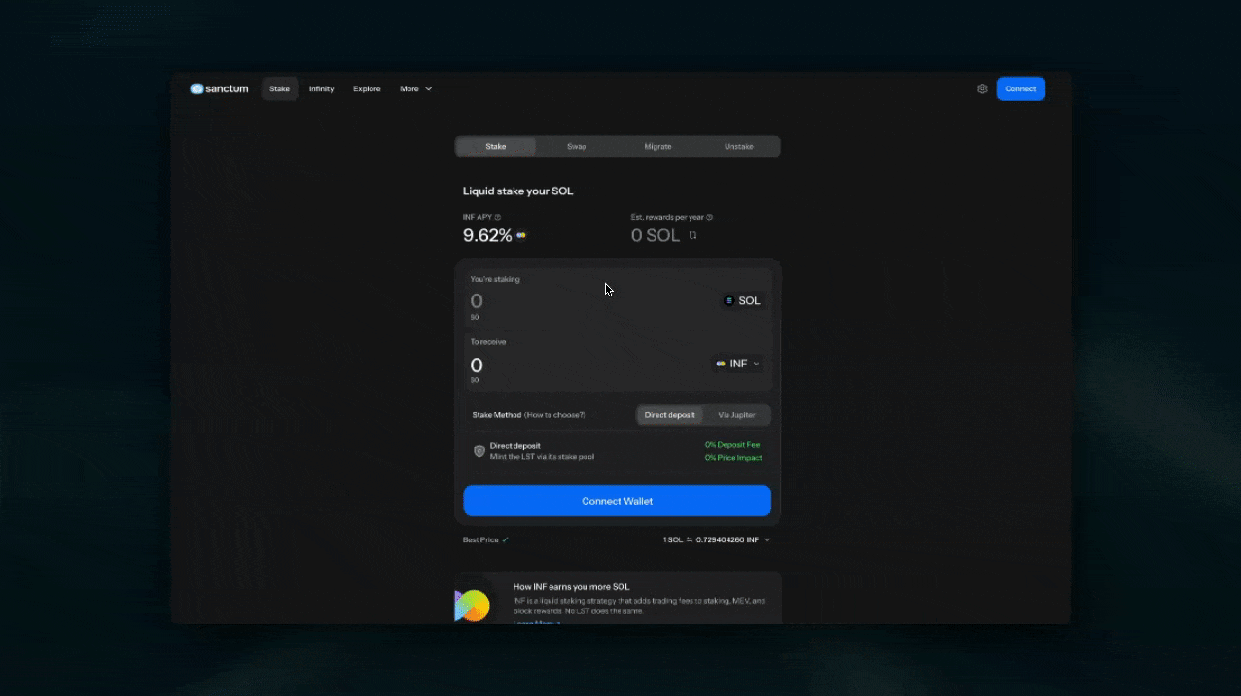The height and width of the screenshot is (696, 1241).
Task: Click the exchange arrows icon in rate line
Action: coord(690,539)
